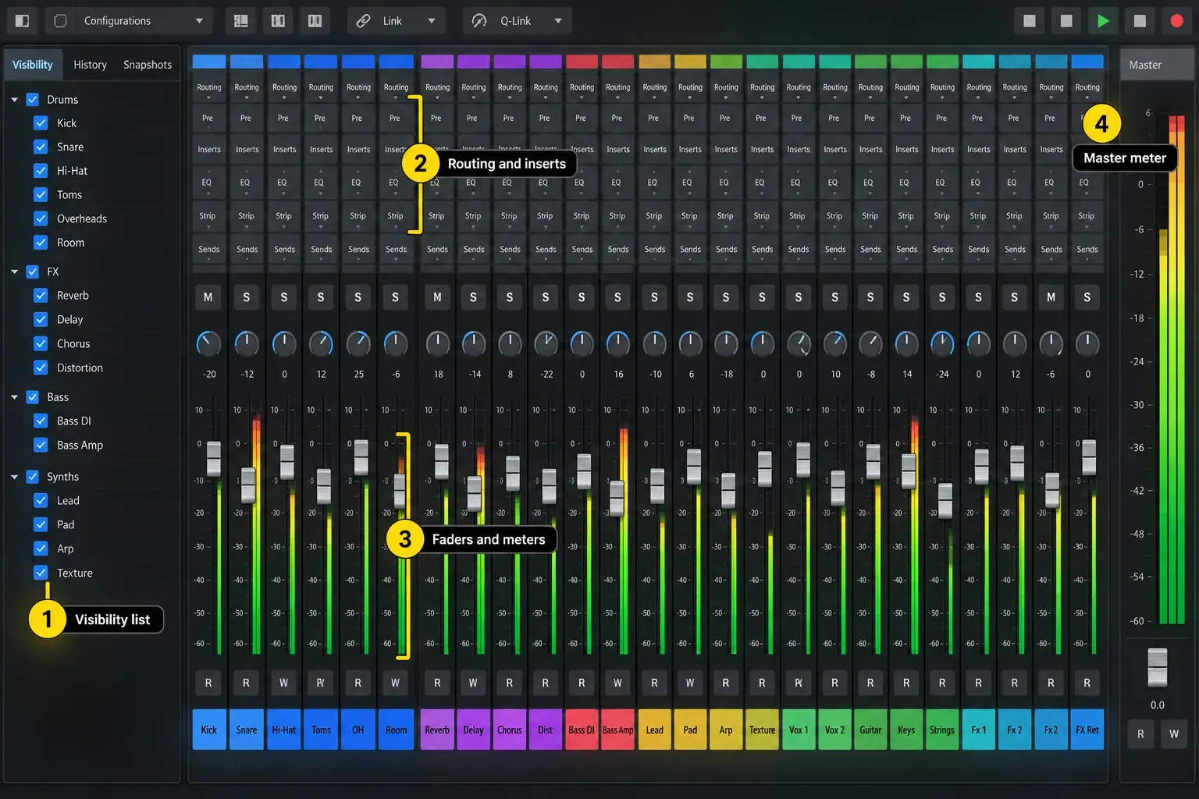1199x799 pixels.
Task: Click the Master channel R automation icon
Action: tap(1140, 734)
